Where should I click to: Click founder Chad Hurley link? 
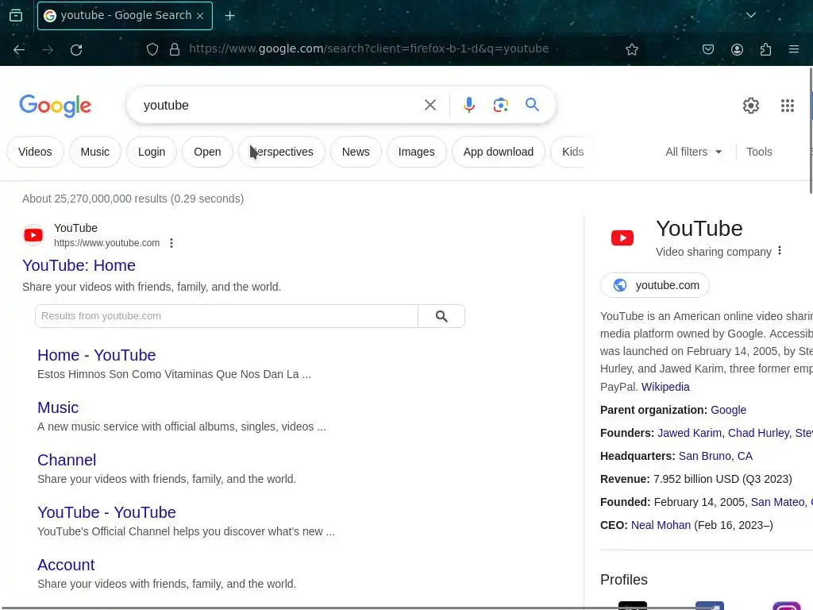758,433
